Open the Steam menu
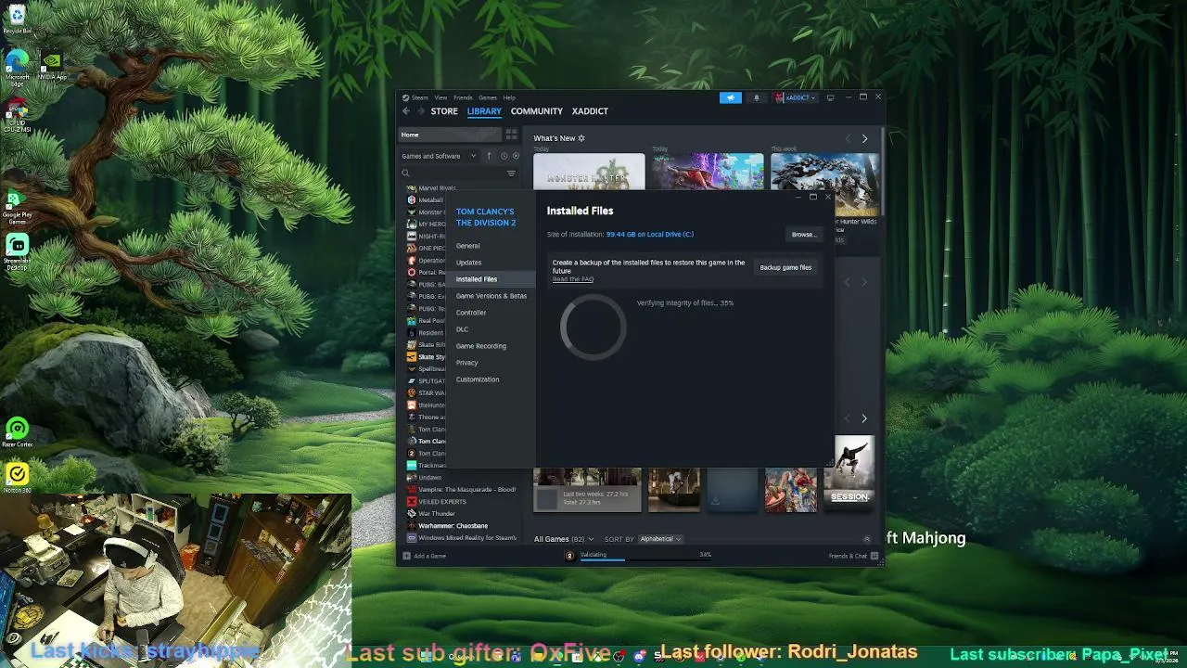The width and height of the screenshot is (1187, 668). [419, 97]
